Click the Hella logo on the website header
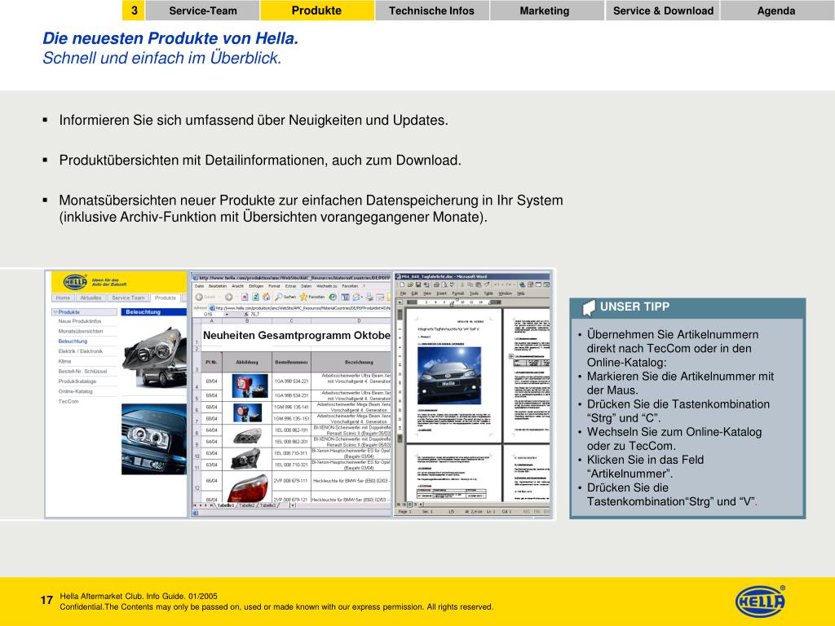835x626 pixels. [x=75, y=281]
